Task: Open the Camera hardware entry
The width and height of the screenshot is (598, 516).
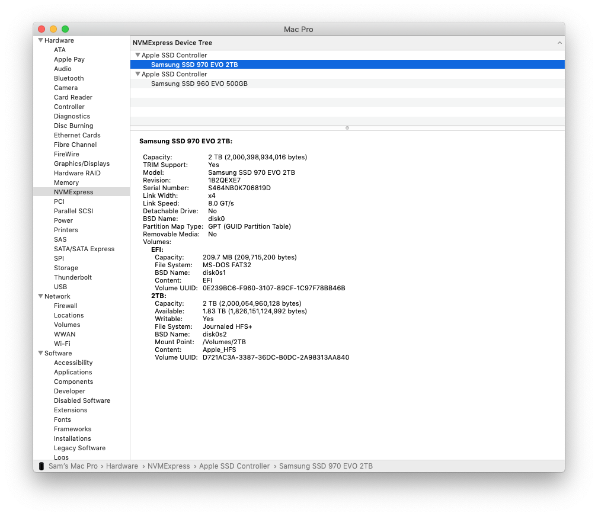Action: pos(66,88)
